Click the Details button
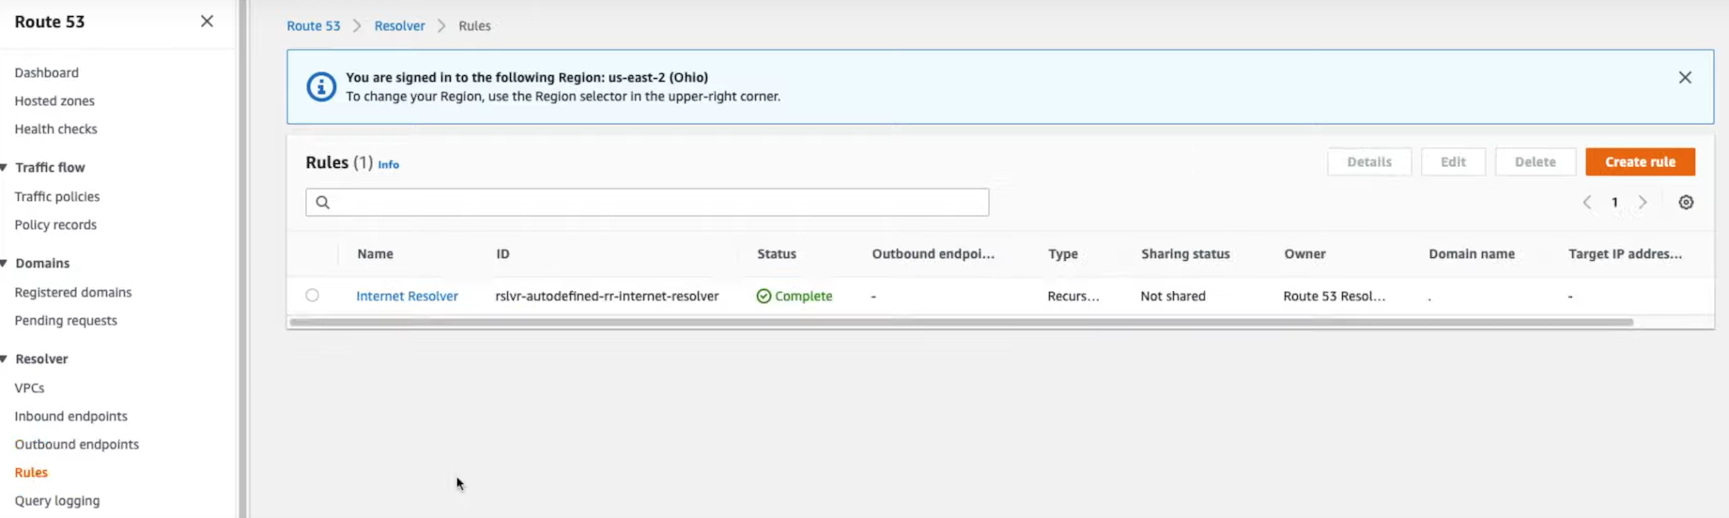 [x=1369, y=161]
